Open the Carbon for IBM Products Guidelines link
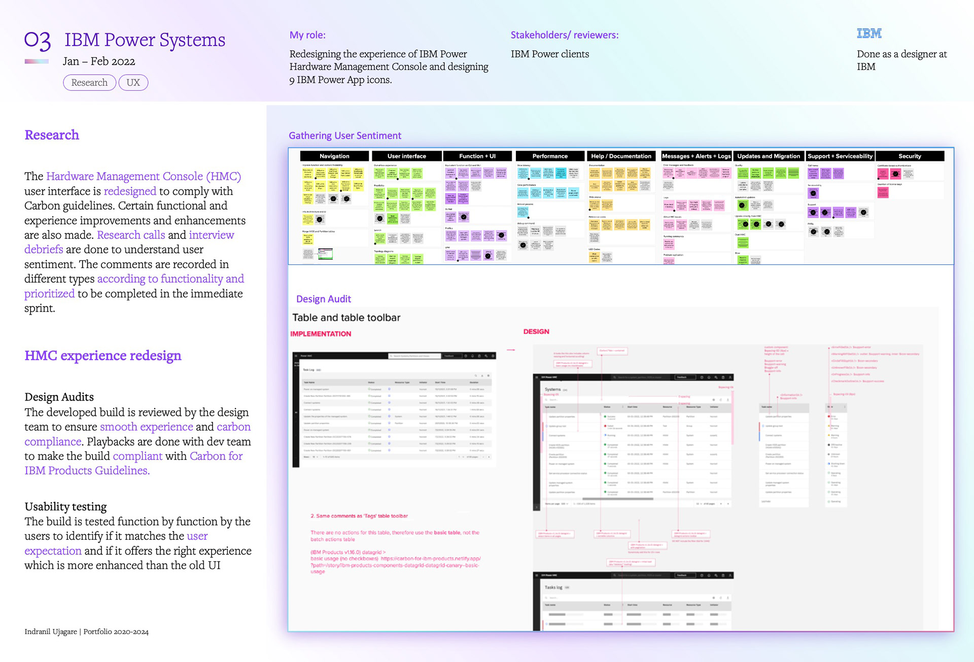The height and width of the screenshot is (662, 974). [133, 463]
